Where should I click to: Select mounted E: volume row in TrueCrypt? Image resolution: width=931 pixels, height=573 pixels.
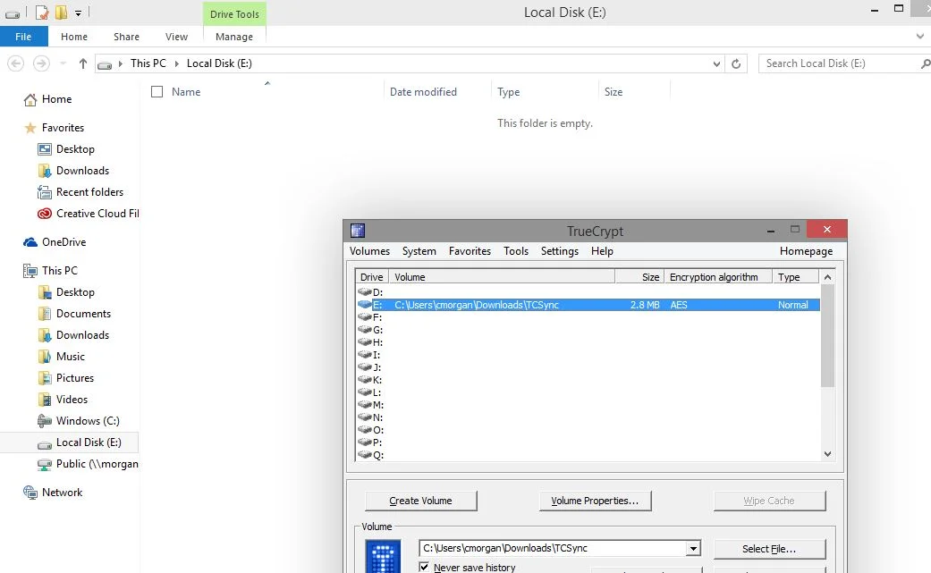coord(588,305)
